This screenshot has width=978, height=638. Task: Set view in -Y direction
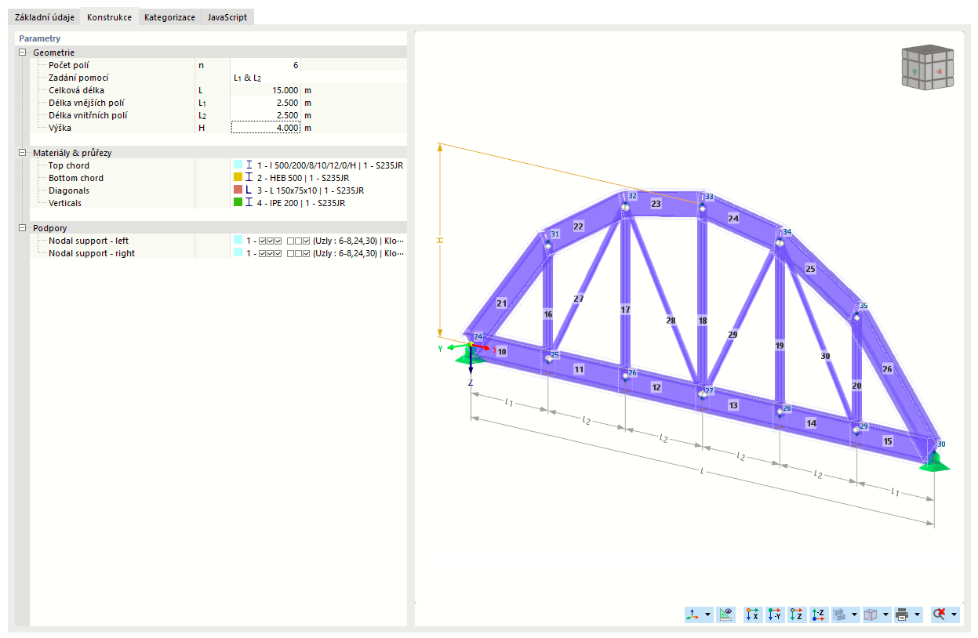click(775, 614)
